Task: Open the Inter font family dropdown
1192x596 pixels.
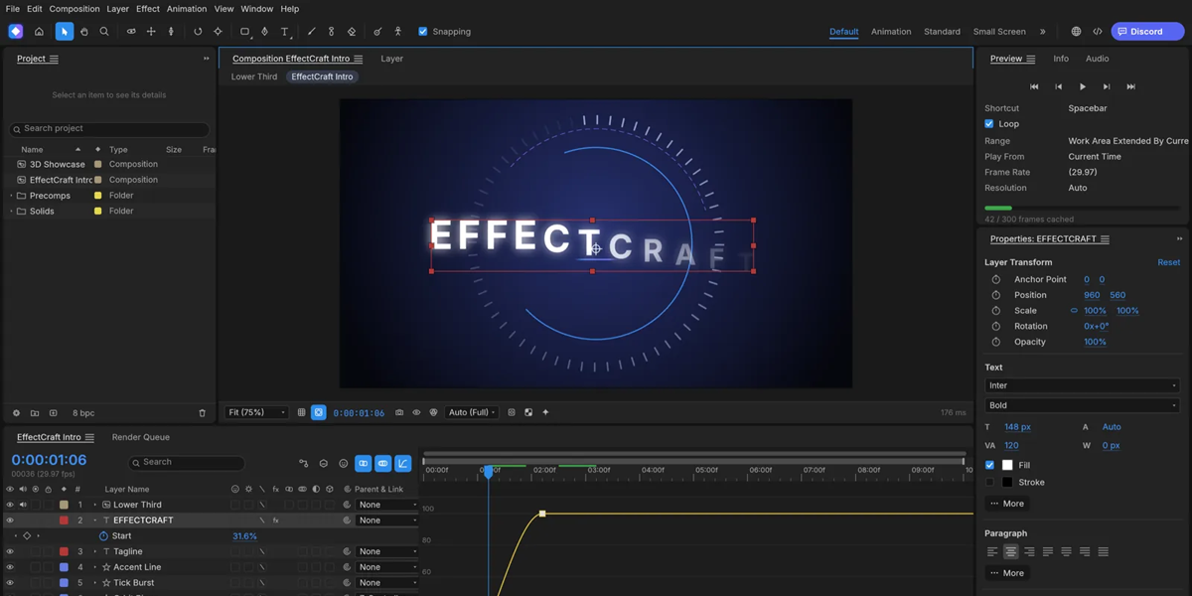Action: 1082,385
